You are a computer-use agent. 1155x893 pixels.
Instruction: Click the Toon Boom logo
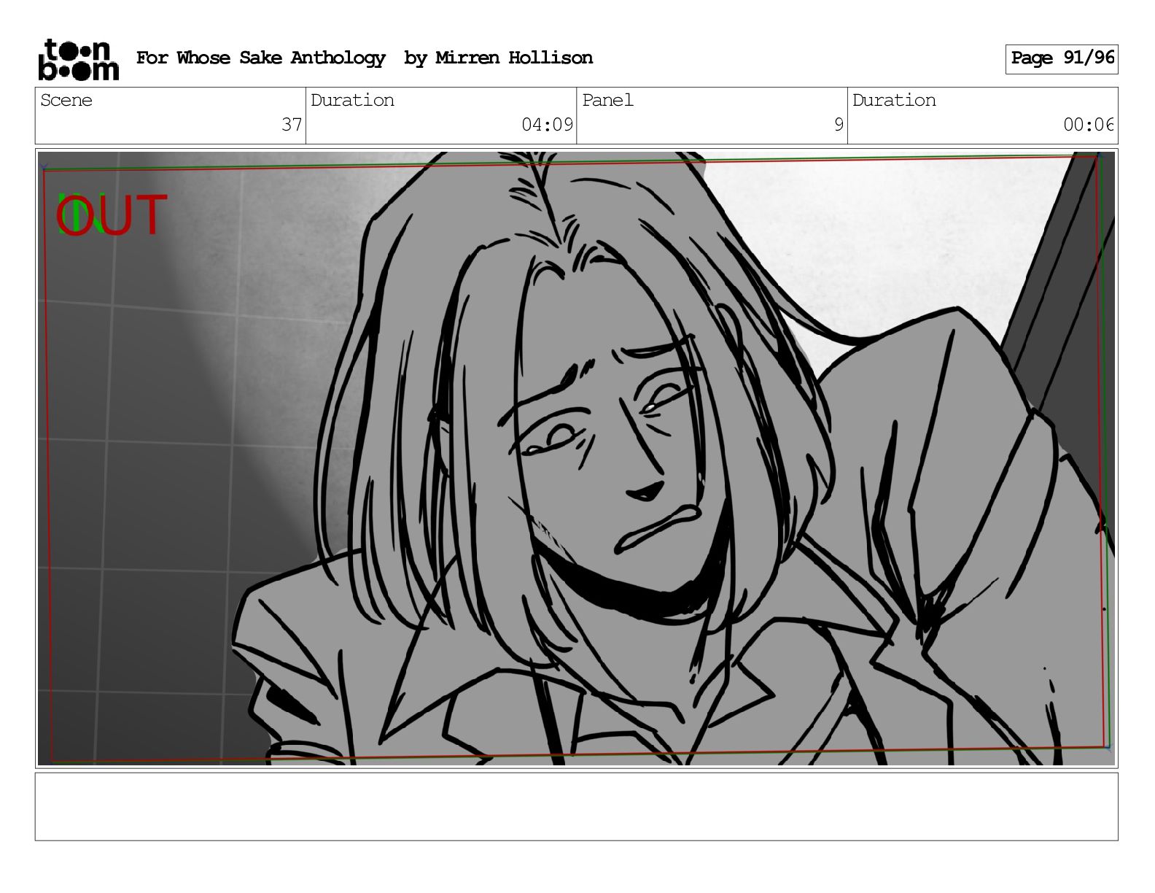click(x=78, y=59)
